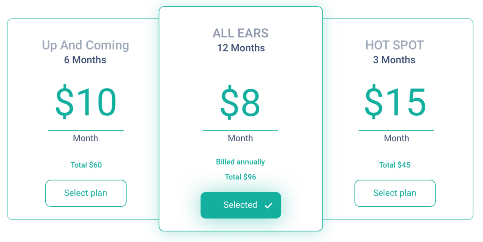Click the $10 price figure
The image size is (483, 242).
pos(86,102)
